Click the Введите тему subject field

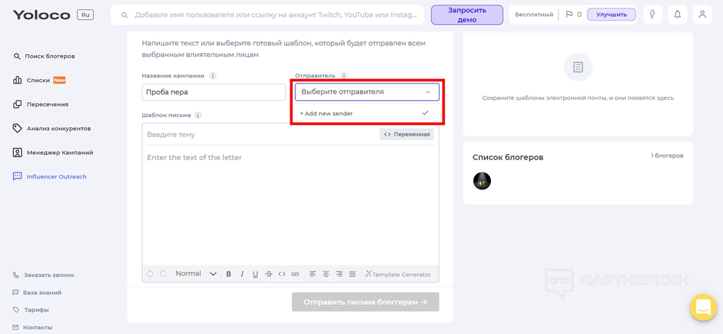tap(261, 134)
